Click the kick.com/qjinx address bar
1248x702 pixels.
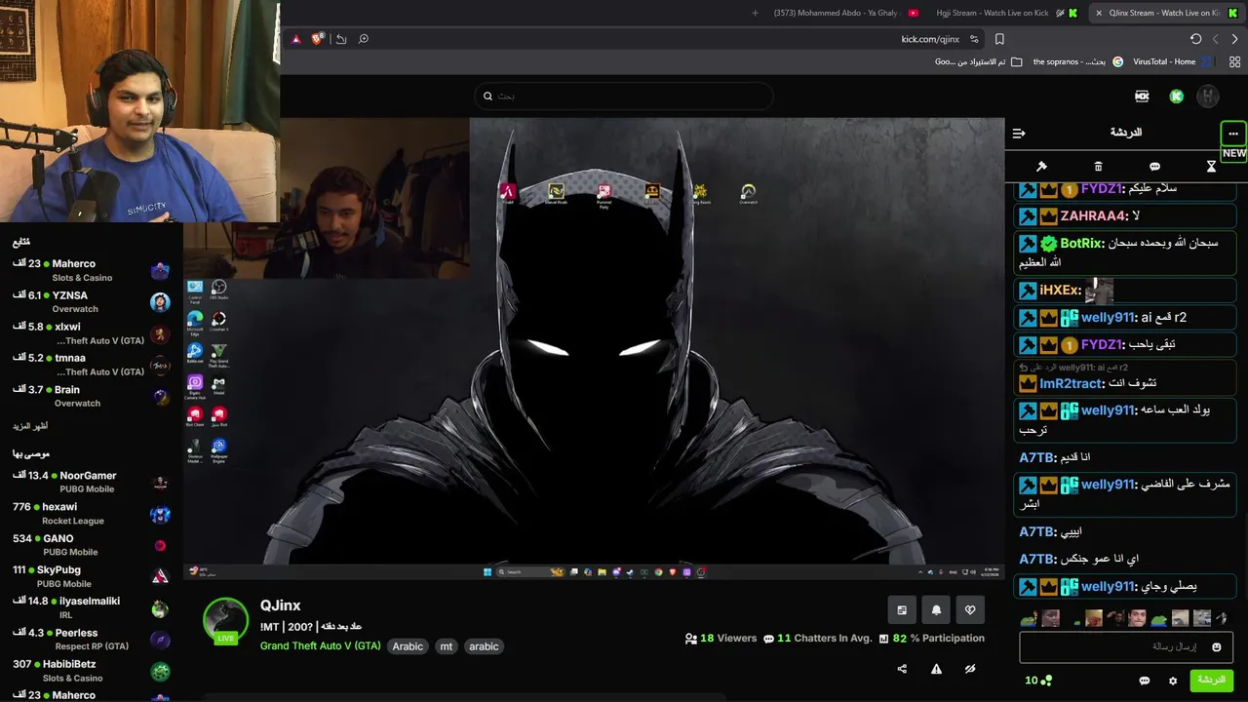coord(930,39)
